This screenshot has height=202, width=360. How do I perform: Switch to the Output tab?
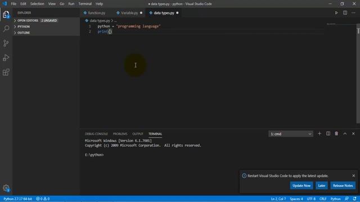(x=138, y=134)
